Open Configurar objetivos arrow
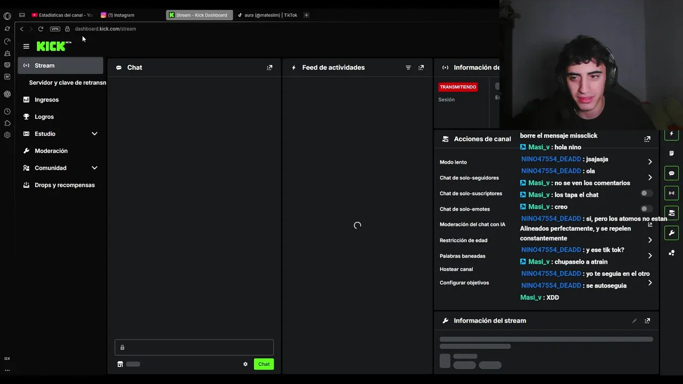The image size is (683, 384). click(650, 283)
